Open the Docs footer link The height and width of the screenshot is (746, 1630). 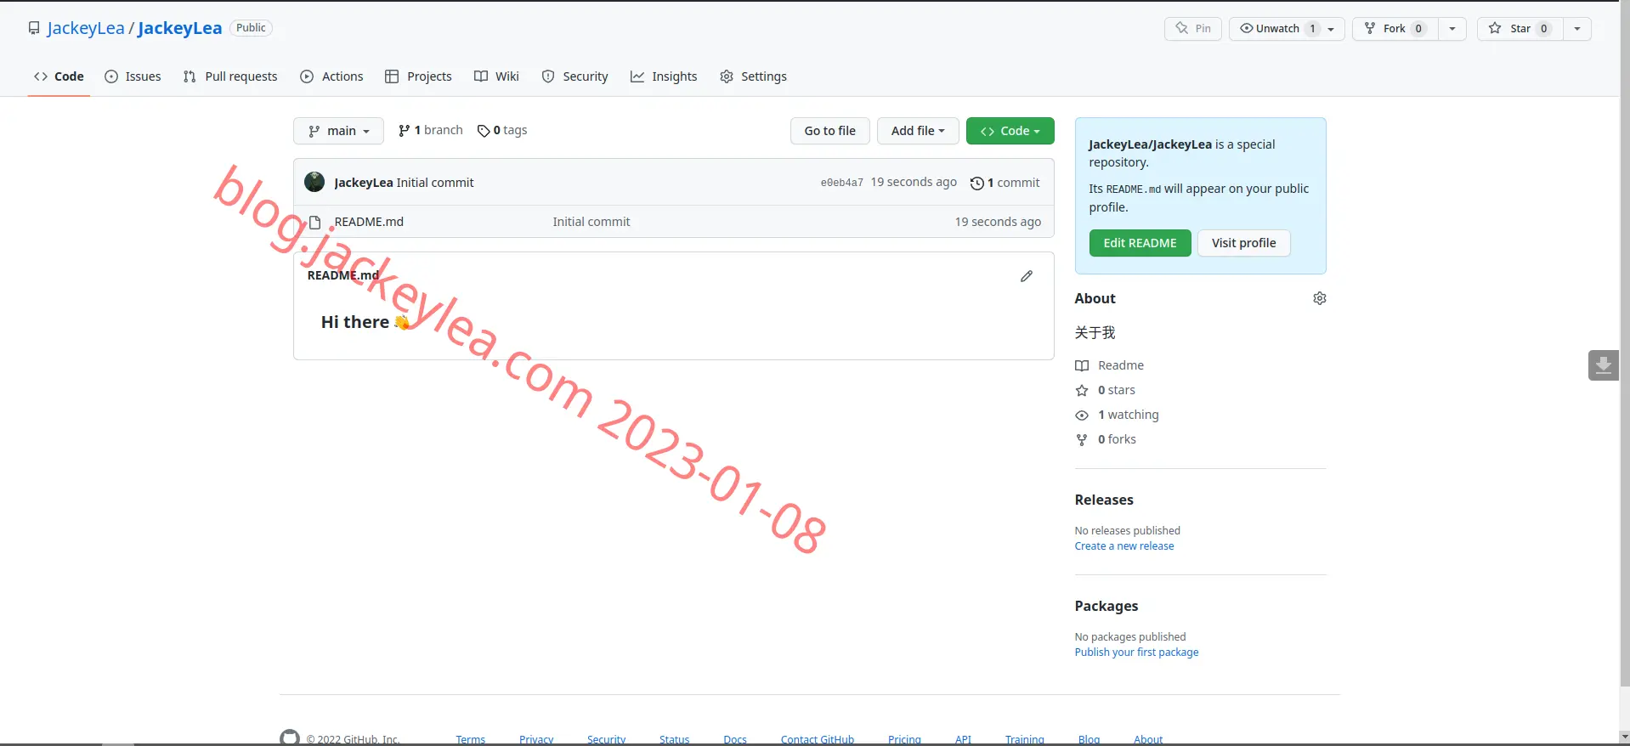tap(735, 739)
